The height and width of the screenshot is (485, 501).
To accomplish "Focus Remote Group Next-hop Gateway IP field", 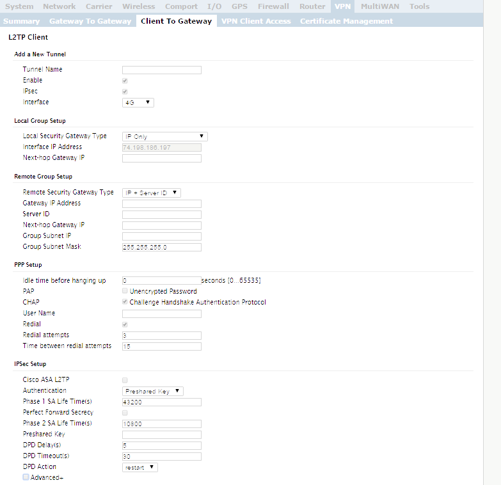I will pyautogui.click(x=162, y=225).
